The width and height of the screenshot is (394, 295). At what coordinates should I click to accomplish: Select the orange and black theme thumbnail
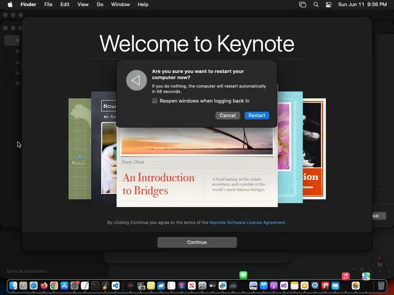pyautogui.click(x=314, y=149)
